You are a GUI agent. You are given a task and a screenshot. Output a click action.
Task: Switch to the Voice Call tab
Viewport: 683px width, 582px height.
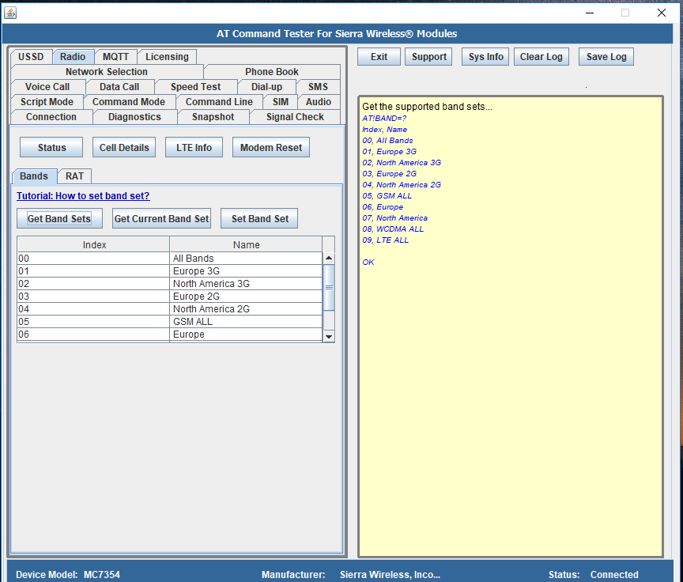click(47, 87)
